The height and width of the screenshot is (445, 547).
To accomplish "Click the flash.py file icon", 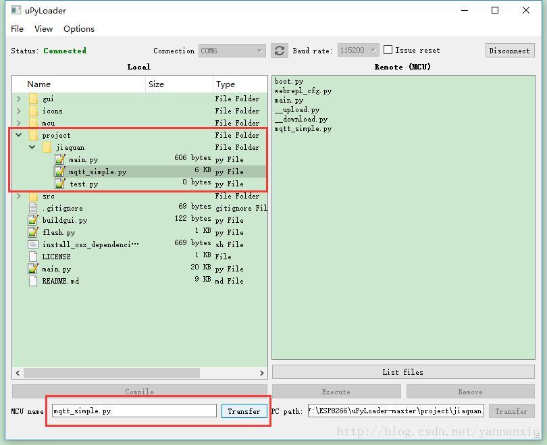I will (33, 232).
